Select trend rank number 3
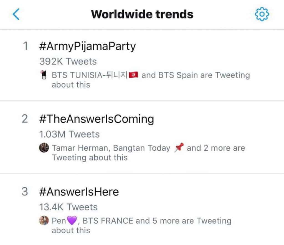The width and height of the screenshot is (284, 245). coord(25,192)
